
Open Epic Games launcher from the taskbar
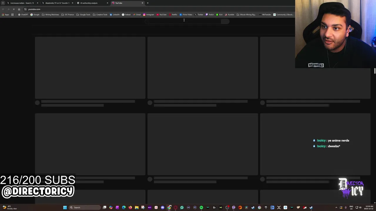pos(266,207)
